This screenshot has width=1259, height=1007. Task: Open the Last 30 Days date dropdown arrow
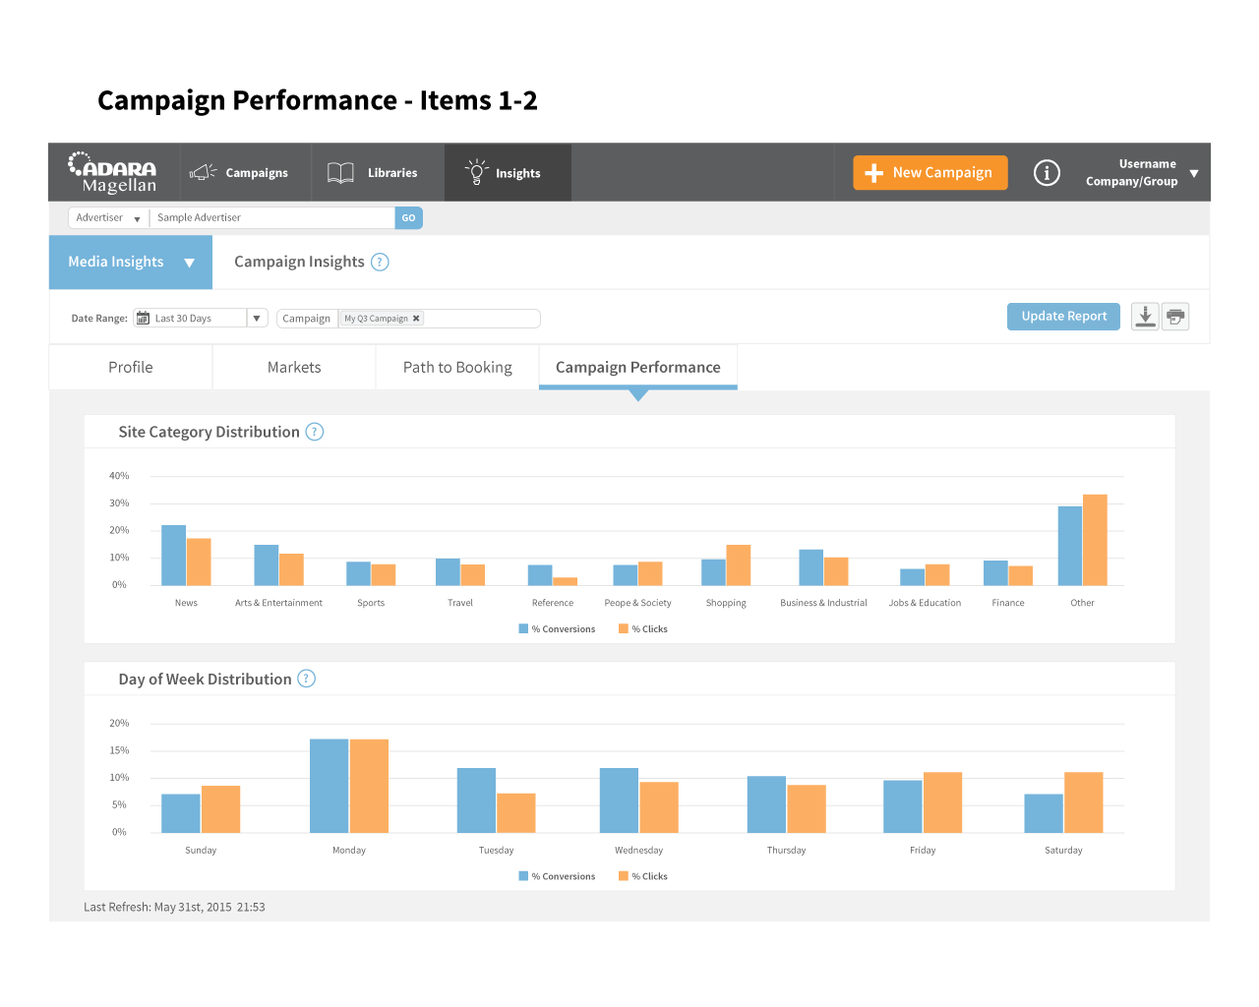[257, 319]
